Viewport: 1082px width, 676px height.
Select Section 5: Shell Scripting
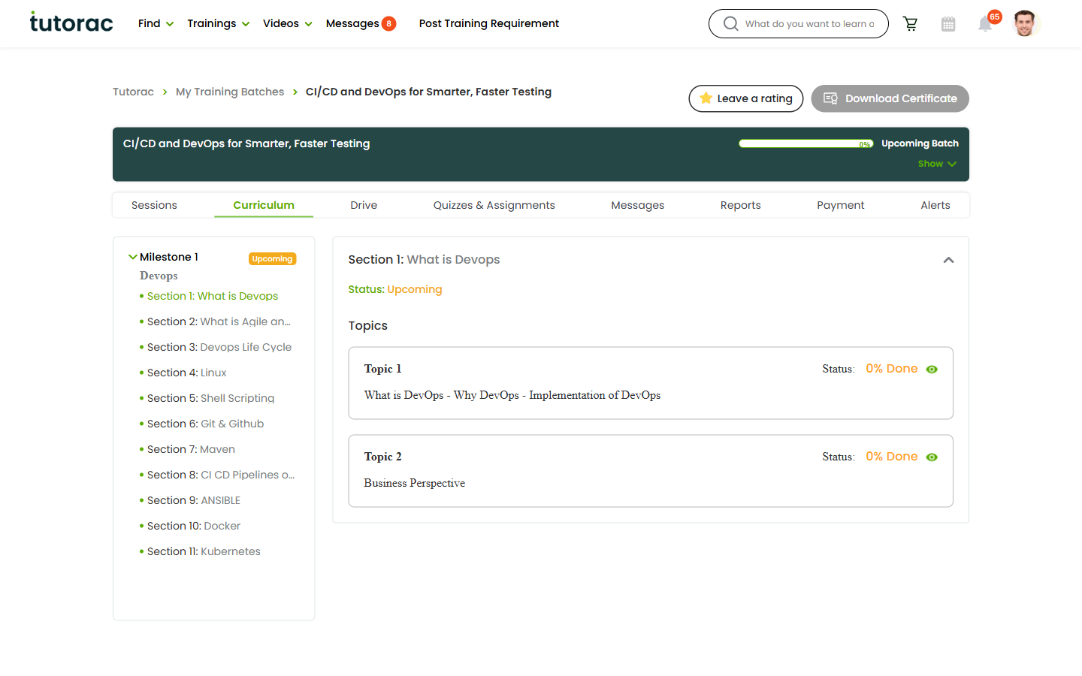(210, 398)
